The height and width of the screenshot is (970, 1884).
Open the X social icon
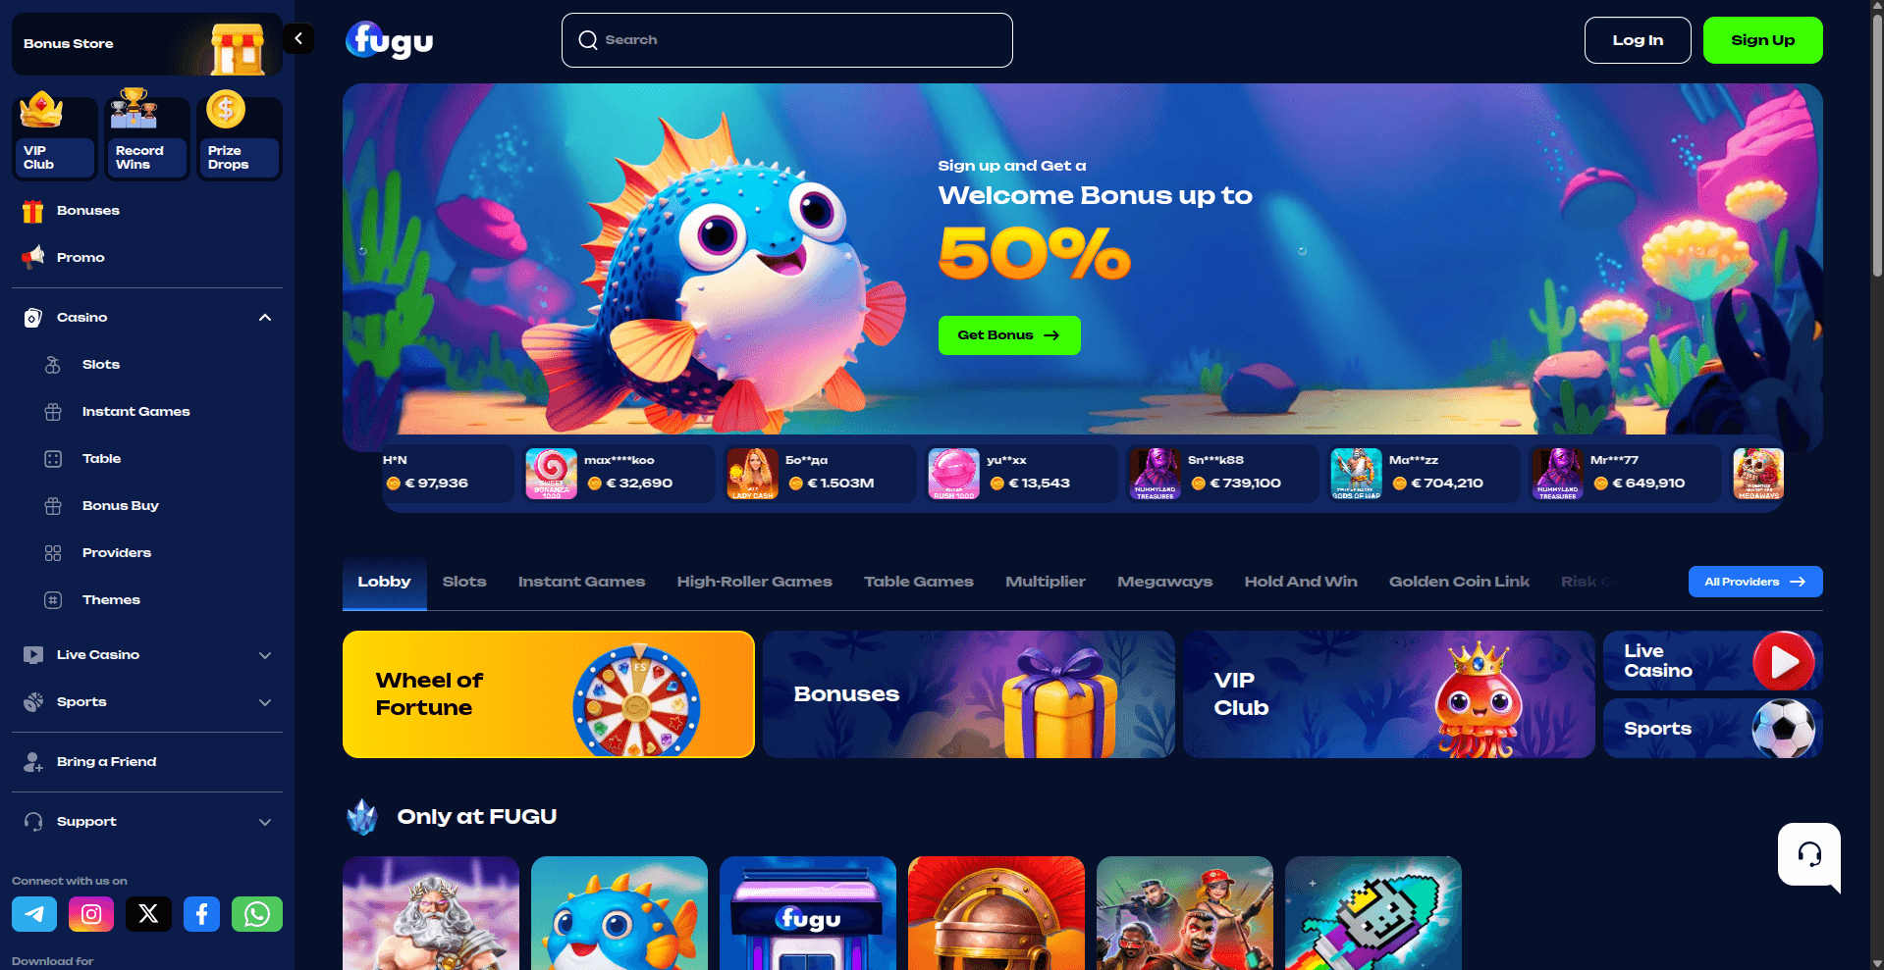click(148, 914)
